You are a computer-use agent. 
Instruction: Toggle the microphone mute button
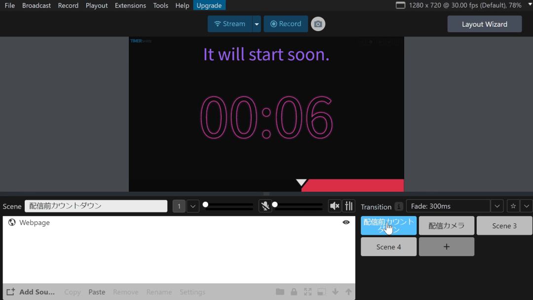(265, 206)
